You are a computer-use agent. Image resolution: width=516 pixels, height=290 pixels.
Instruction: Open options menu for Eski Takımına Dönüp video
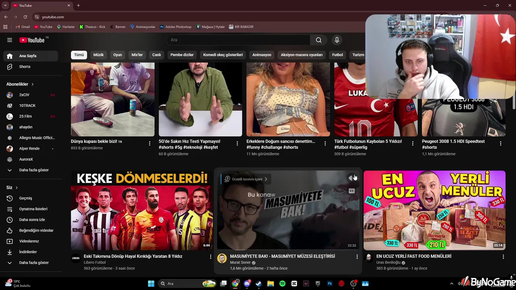pyautogui.click(x=210, y=257)
